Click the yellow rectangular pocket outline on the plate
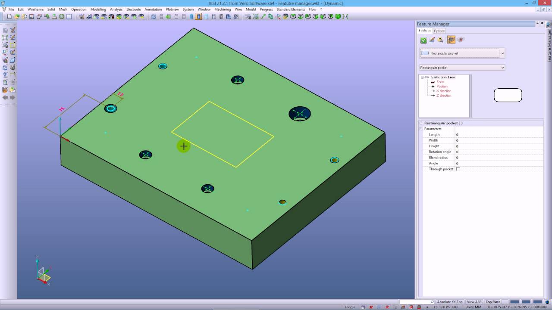The height and width of the screenshot is (310, 552). coord(223,134)
